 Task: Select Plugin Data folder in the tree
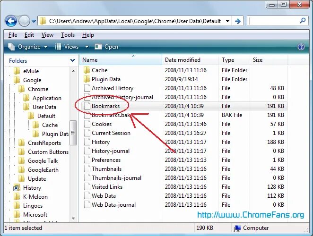[51, 134]
